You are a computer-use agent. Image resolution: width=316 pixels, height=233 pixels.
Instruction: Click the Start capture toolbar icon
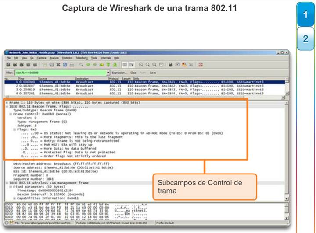point(22,65)
